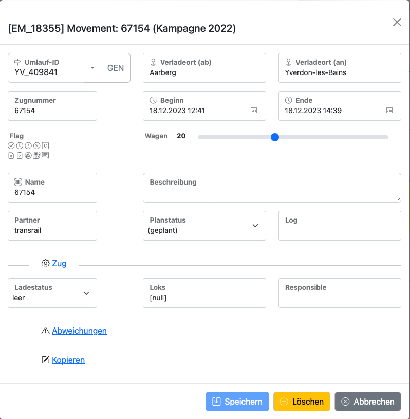This screenshot has height=419, width=410.
Task: Click the X circle flag icon
Action: click(36, 146)
